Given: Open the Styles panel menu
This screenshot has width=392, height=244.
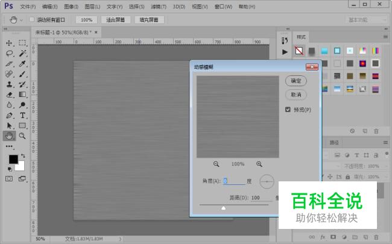Looking at the screenshot, I should tap(385, 37).
